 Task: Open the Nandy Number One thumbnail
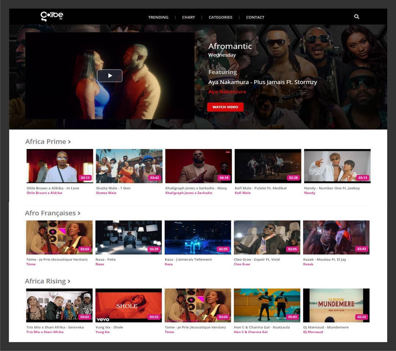pos(337,166)
